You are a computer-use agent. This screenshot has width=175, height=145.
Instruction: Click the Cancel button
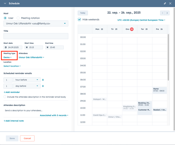(27, 138)
